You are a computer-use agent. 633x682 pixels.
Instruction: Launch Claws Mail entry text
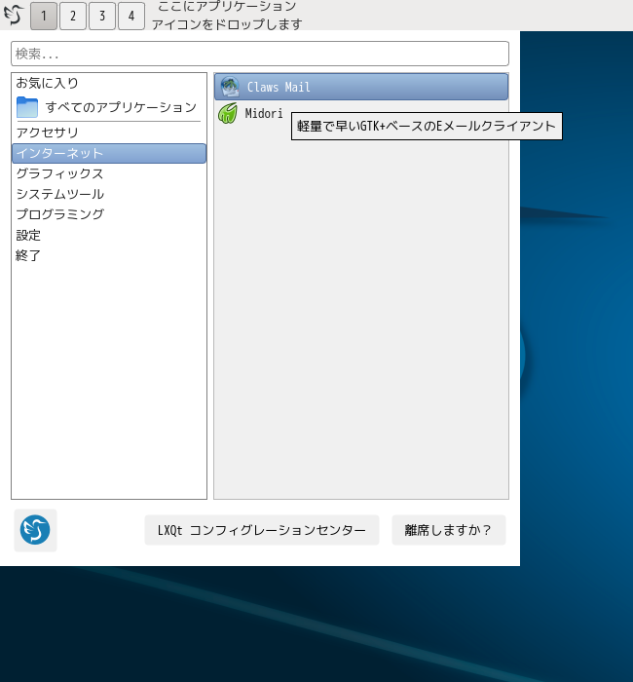click(x=279, y=87)
